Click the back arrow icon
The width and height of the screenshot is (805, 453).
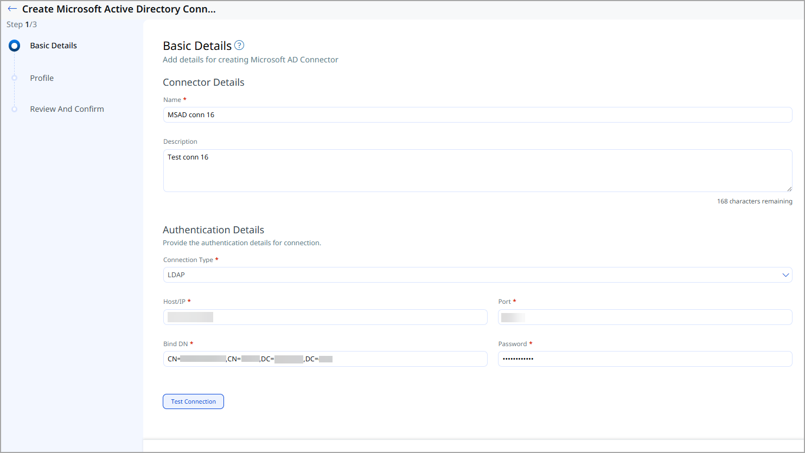(12, 9)
